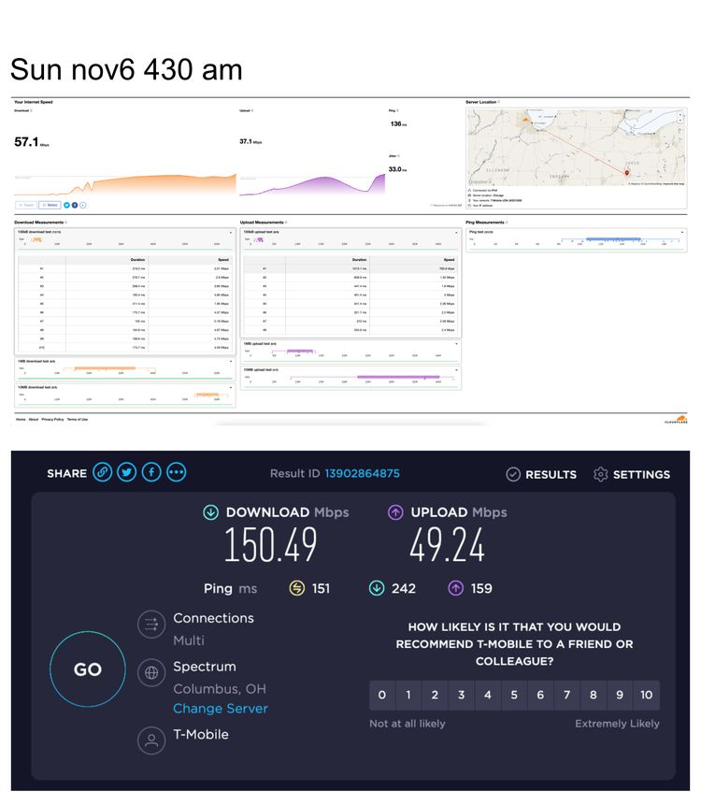The width and height of the screenshot is (701, 805).
Task: Click the Speedtest 150.49 download value
Action: [x=270, y=545]
